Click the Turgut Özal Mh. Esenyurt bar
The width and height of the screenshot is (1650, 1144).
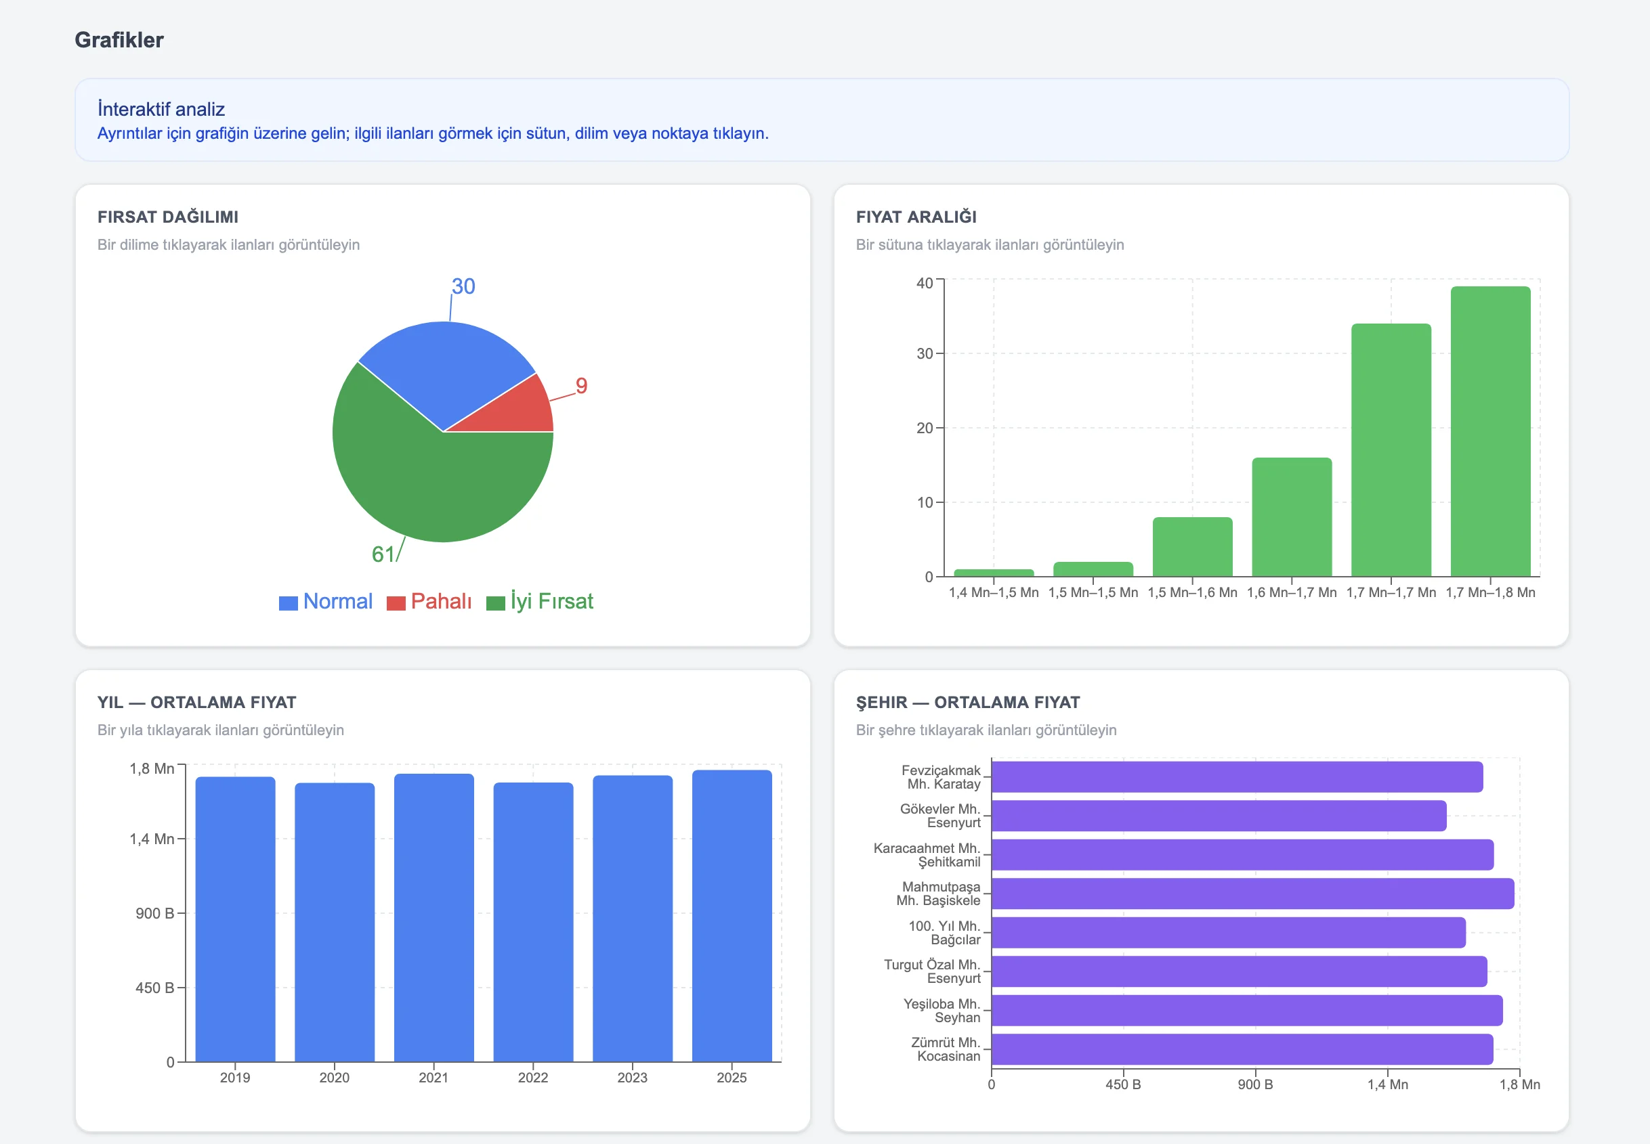pyautogui.click(x=1239, y=971)
